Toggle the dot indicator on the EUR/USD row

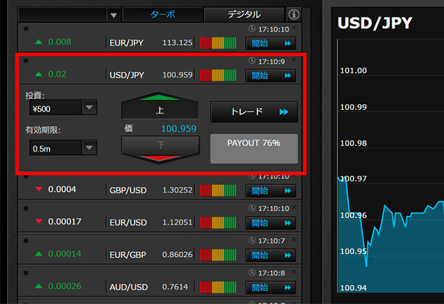(x=26, y=208)
